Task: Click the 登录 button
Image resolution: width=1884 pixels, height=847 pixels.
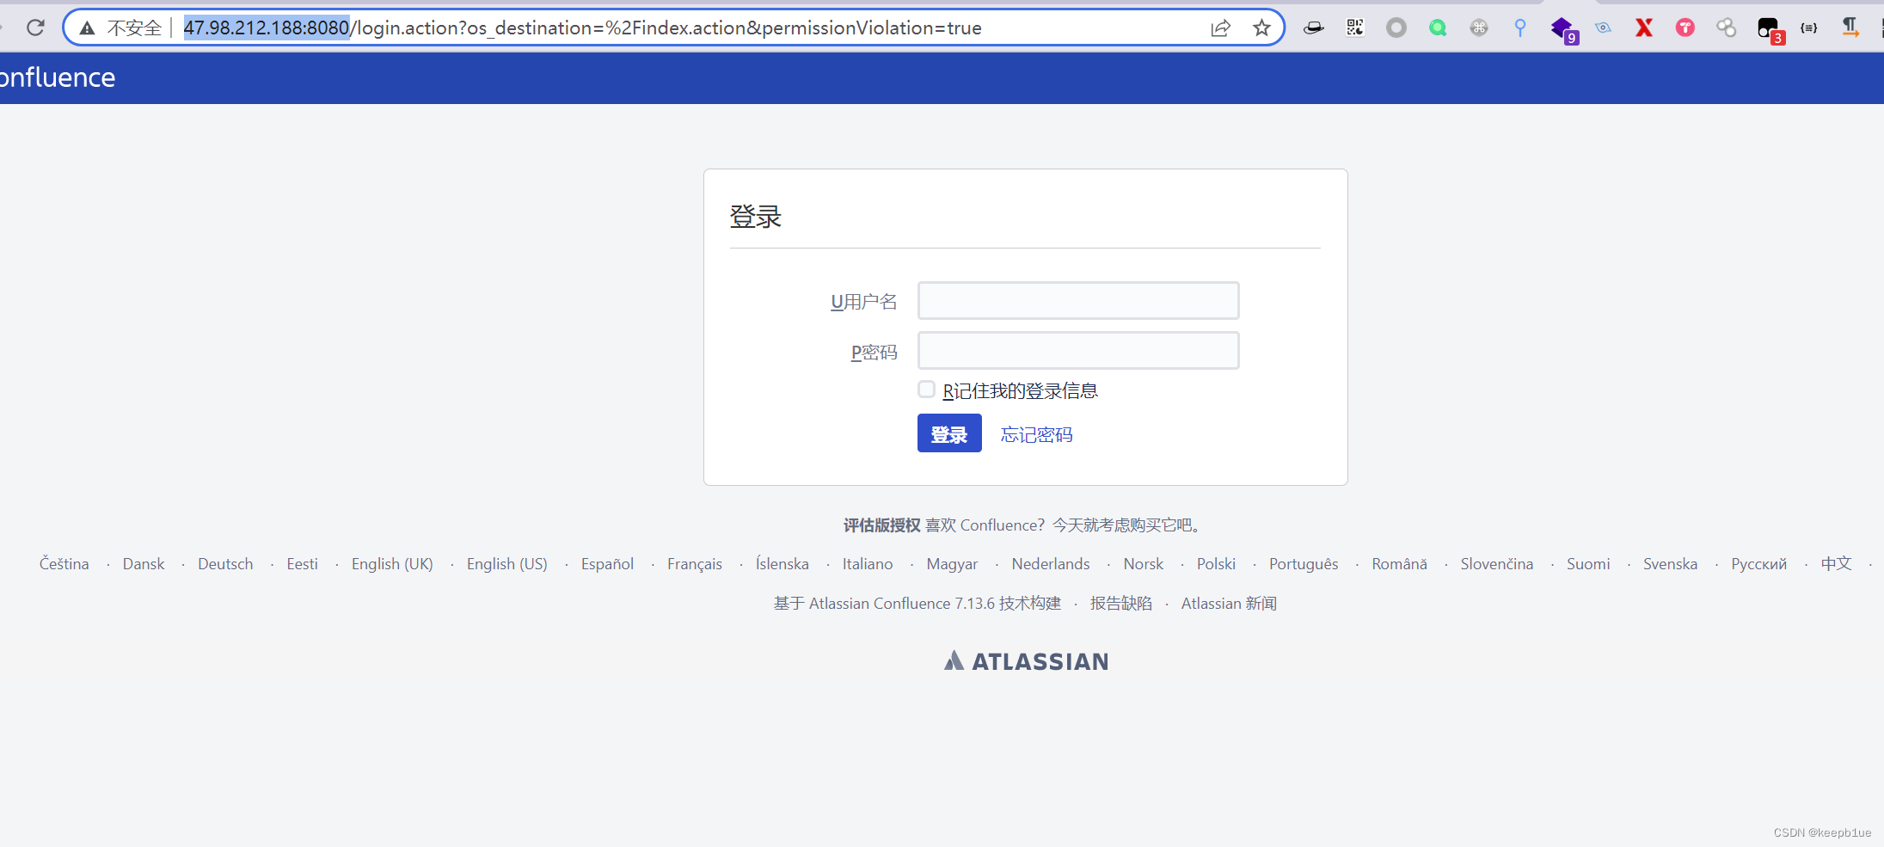Action: pyautogui.click(x=948, y=433)
